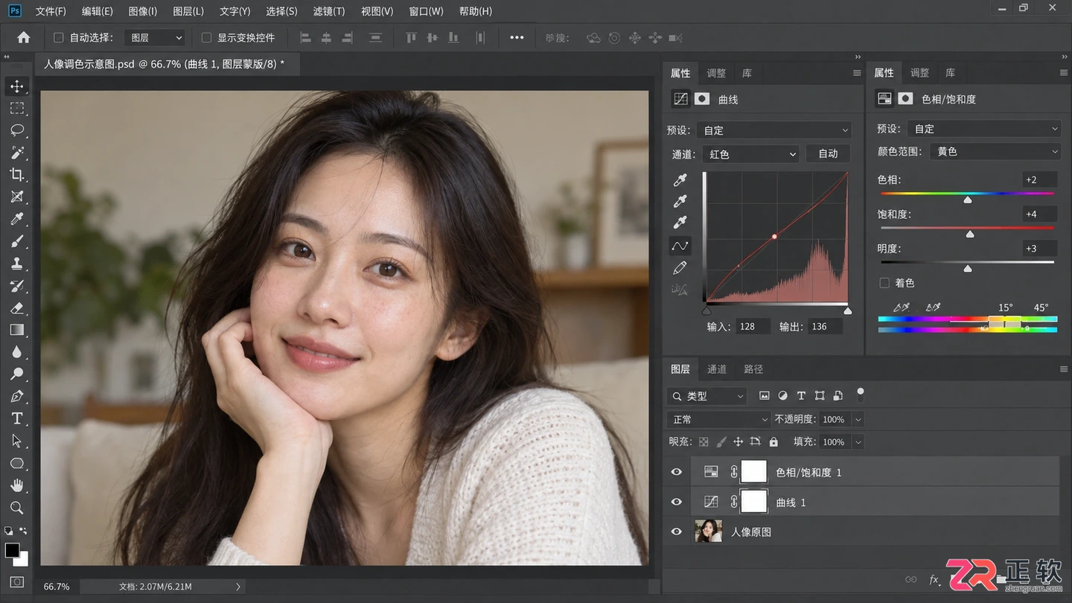Hide the 色相/饱和度 1 layer
The image size is (1072, 603).
point(676,472)
